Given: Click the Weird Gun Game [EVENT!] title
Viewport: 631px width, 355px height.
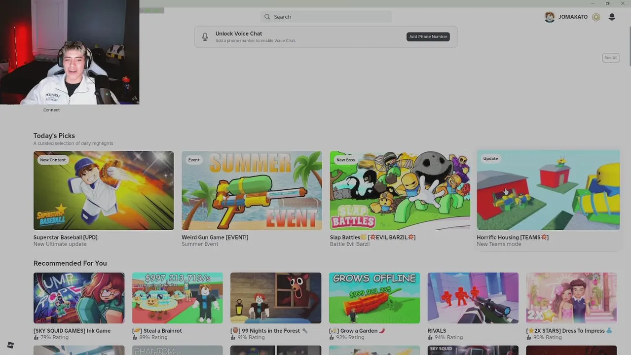Looking at the screenshot, I should [215, 237].
